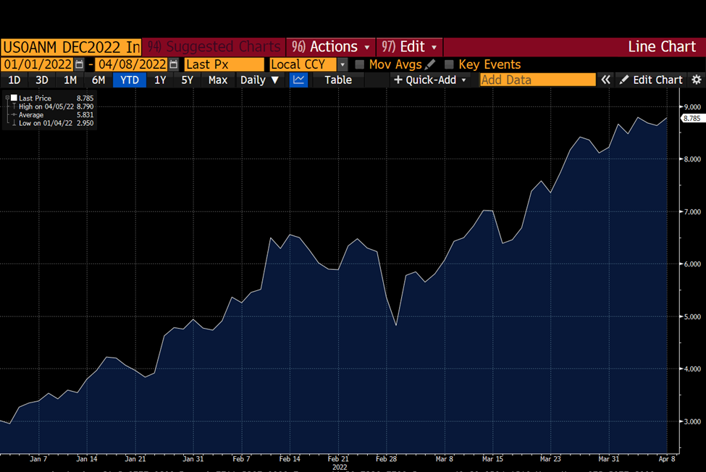Open the Actions menu
This screenshot has width=706, height=472.
tap(330, 46)
